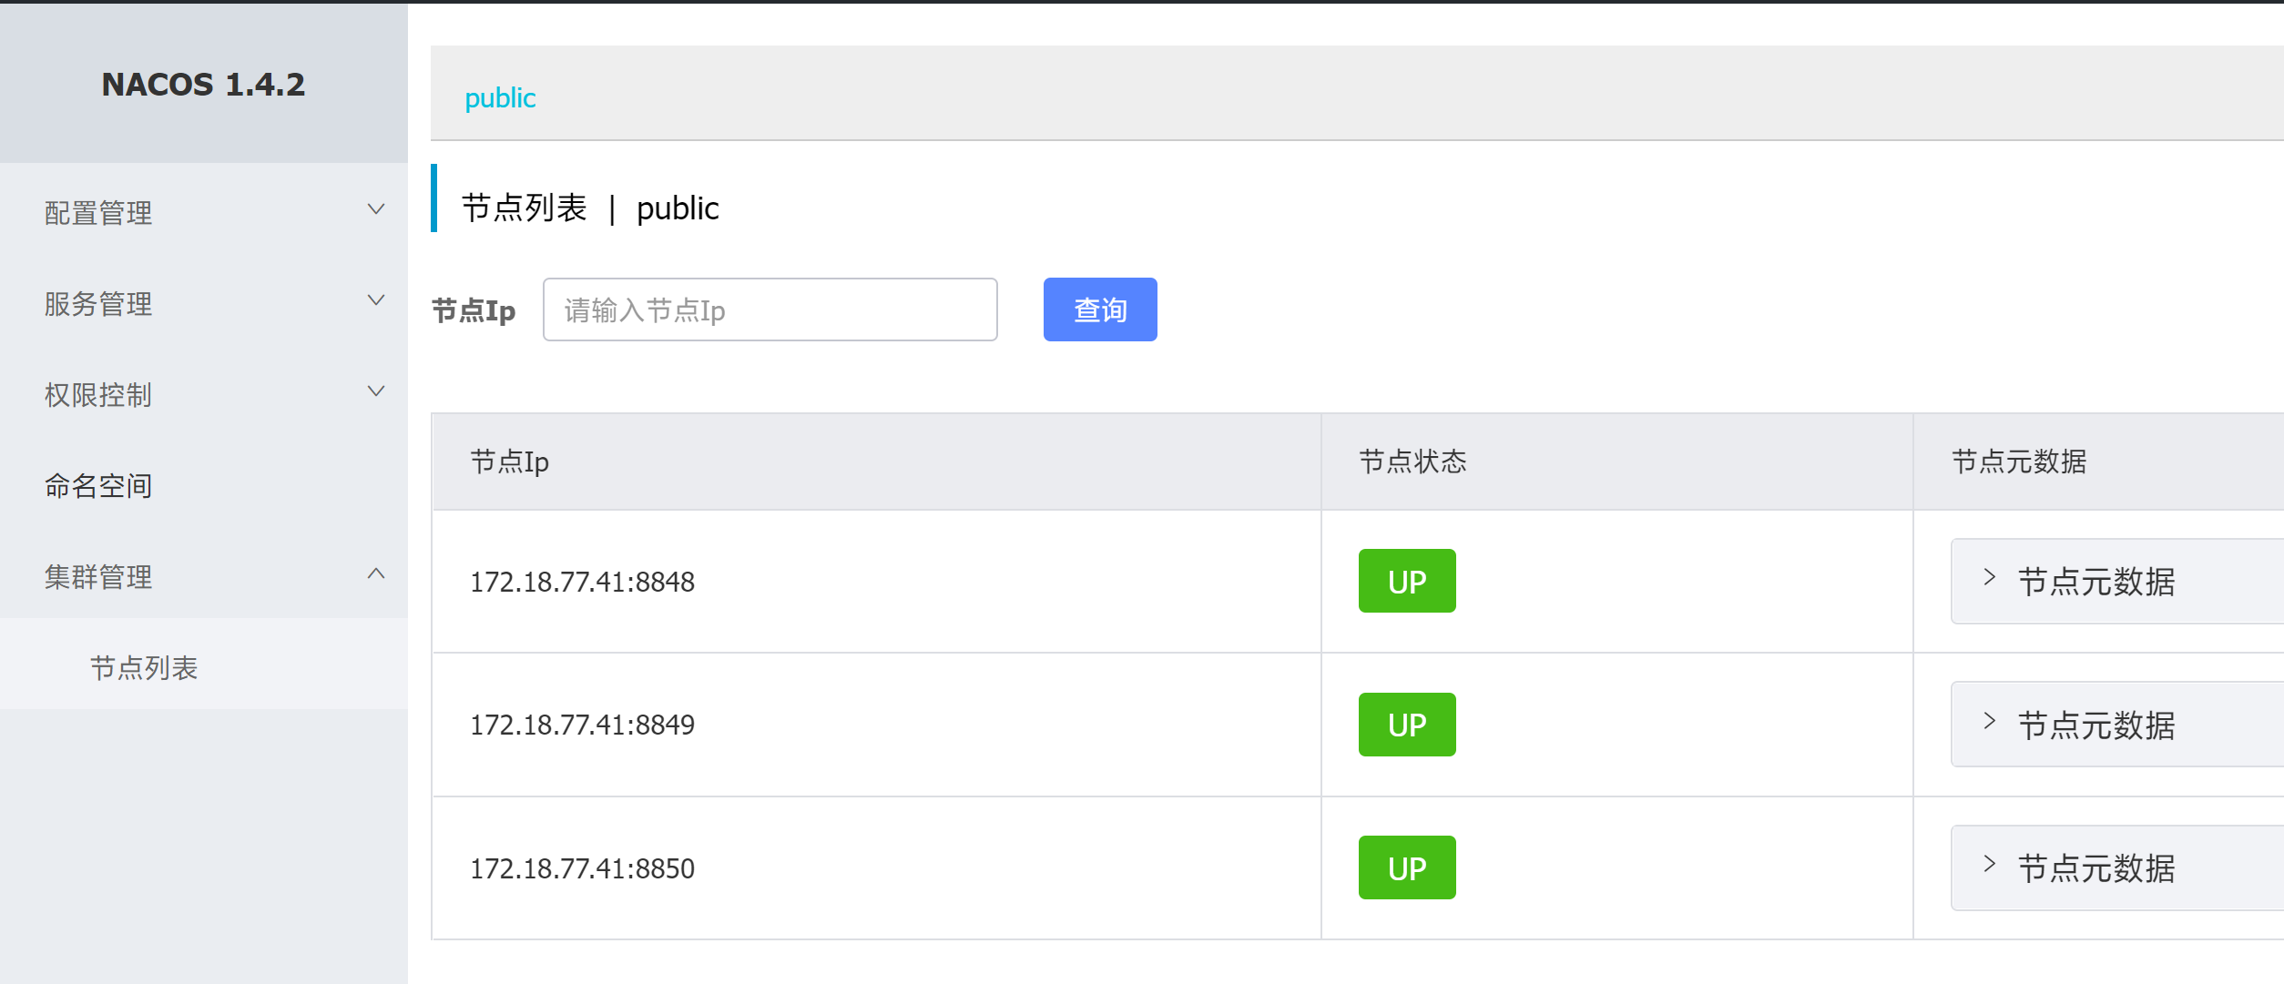Image resolution: width=2284 pixels, height=984 pixels.
Task: Select node address 172.18.77.41:8850
Action: 582,868
